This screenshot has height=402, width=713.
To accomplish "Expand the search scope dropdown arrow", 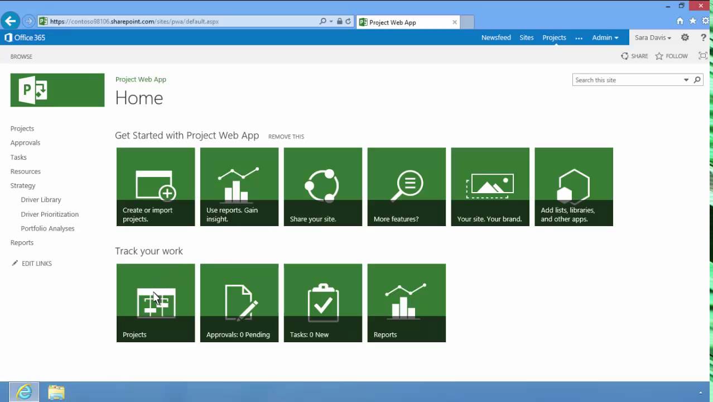I will tap(686, 80).
